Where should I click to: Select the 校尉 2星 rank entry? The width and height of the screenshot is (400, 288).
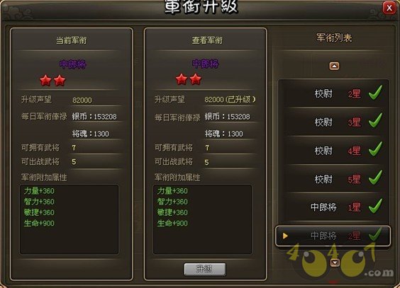point(333,93)
